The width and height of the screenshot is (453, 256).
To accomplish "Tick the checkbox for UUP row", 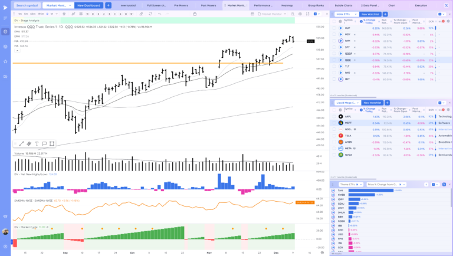I will [334, 28].
